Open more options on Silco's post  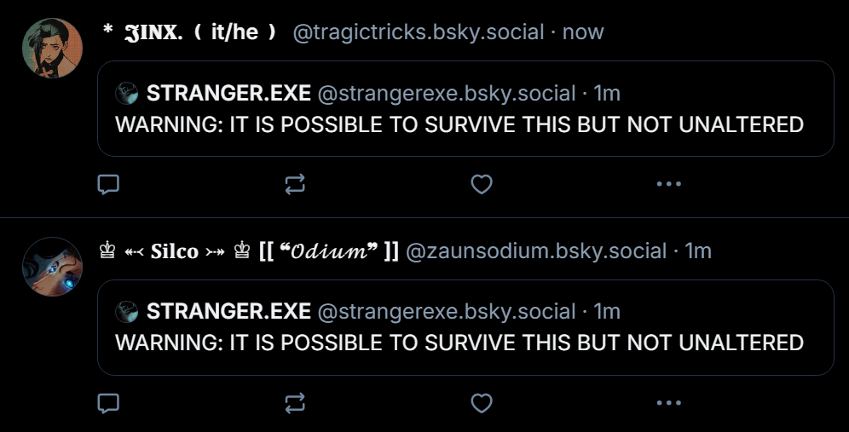click(668, 402)
